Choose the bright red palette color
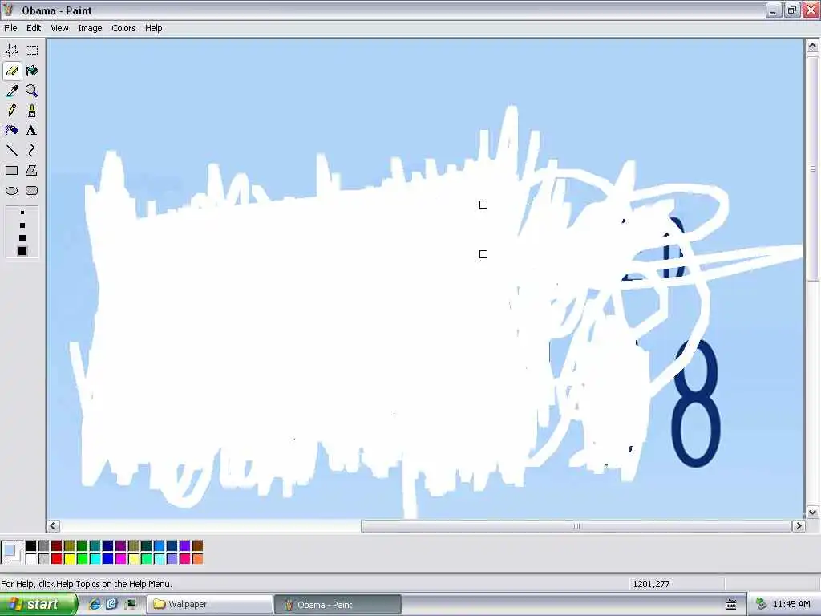 57,559
